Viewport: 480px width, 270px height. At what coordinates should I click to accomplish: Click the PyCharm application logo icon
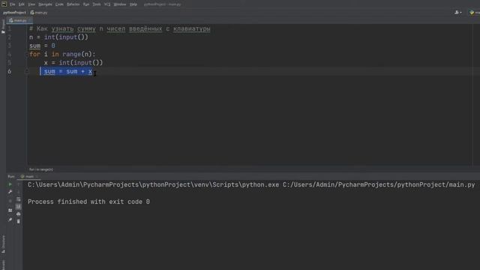coord(4,4)
